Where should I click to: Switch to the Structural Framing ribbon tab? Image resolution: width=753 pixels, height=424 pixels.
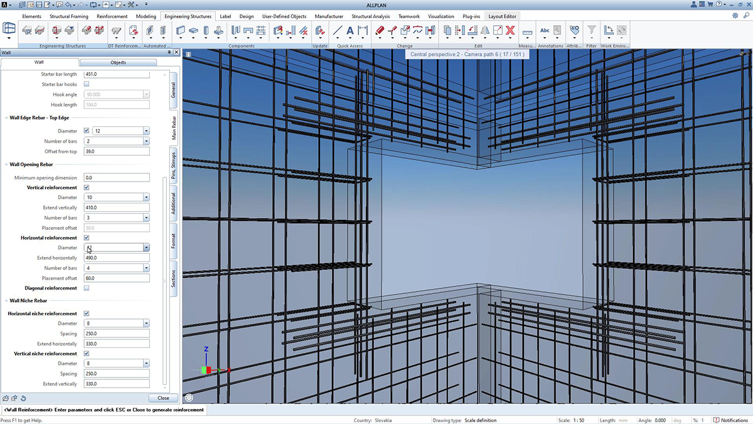pos(69,16)
